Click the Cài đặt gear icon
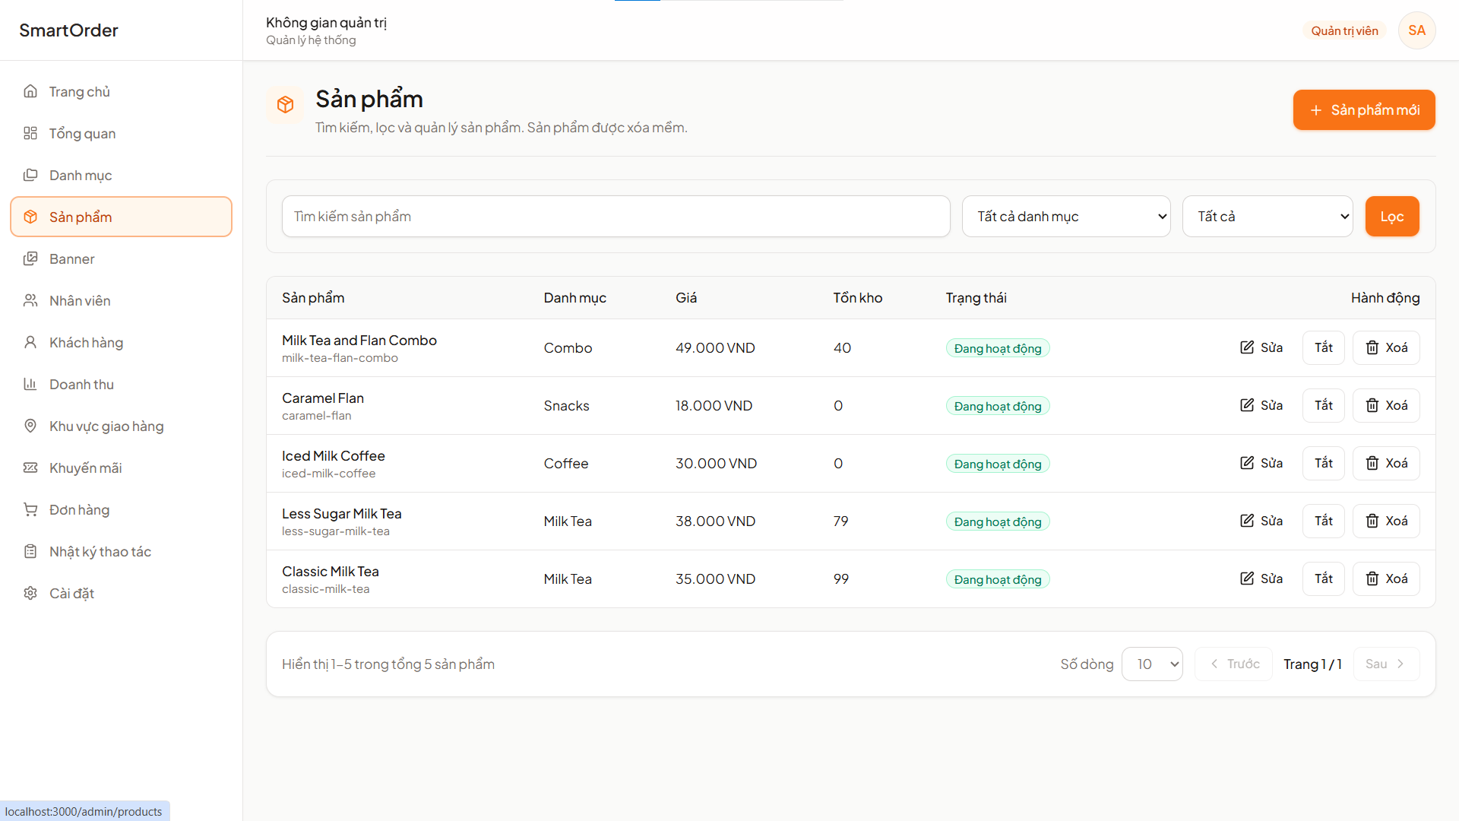The width and height of the screenshot is (1459, 821). click(30, 593)
